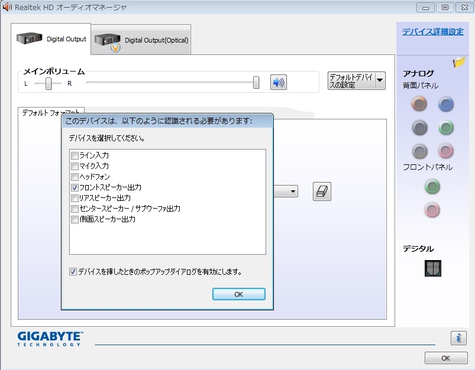Open the default format dropdown behind dialog

tap(286, 192)
